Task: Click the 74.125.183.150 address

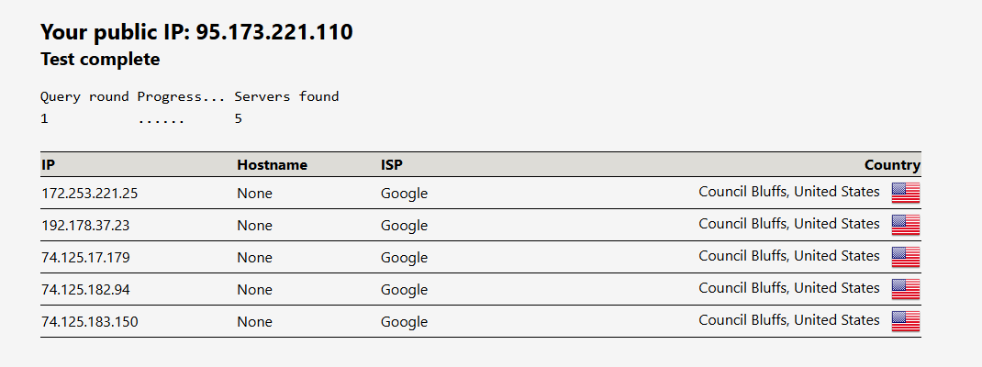Action: click(x=89, y=322)
